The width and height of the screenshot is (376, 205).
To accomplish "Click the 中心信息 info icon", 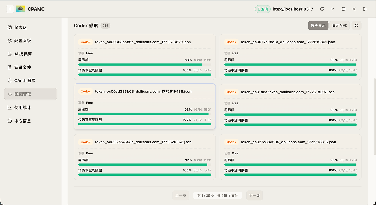I will coord(10,121).
